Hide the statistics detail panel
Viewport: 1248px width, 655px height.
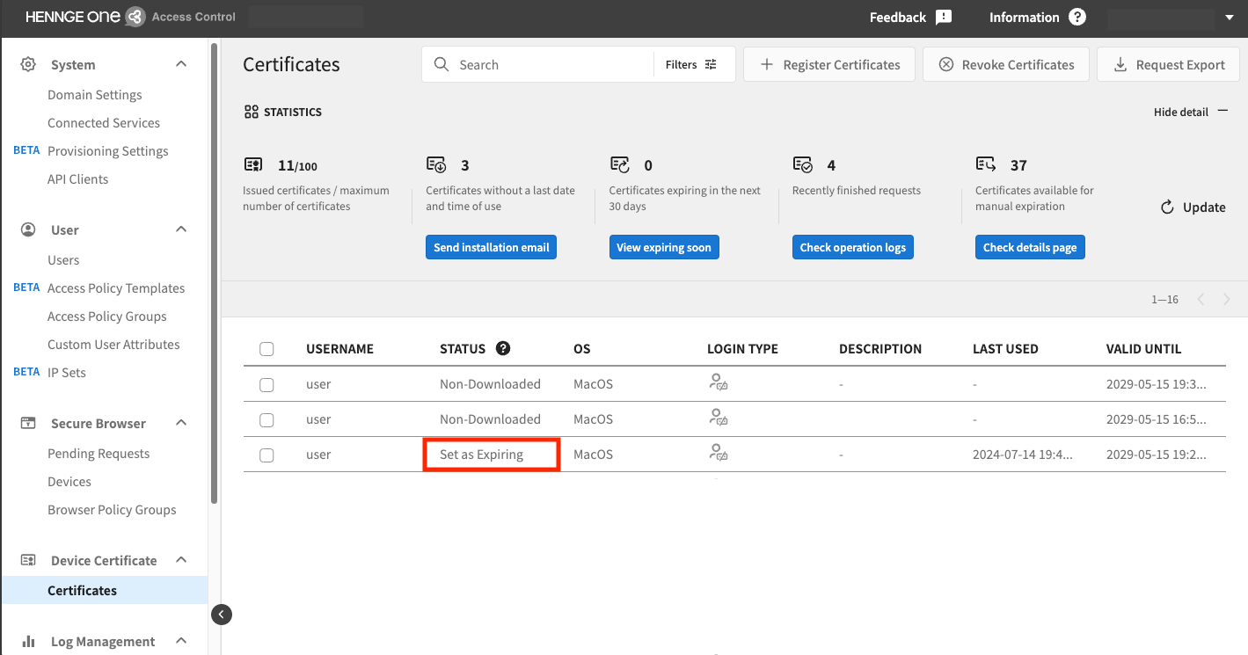1191,112
